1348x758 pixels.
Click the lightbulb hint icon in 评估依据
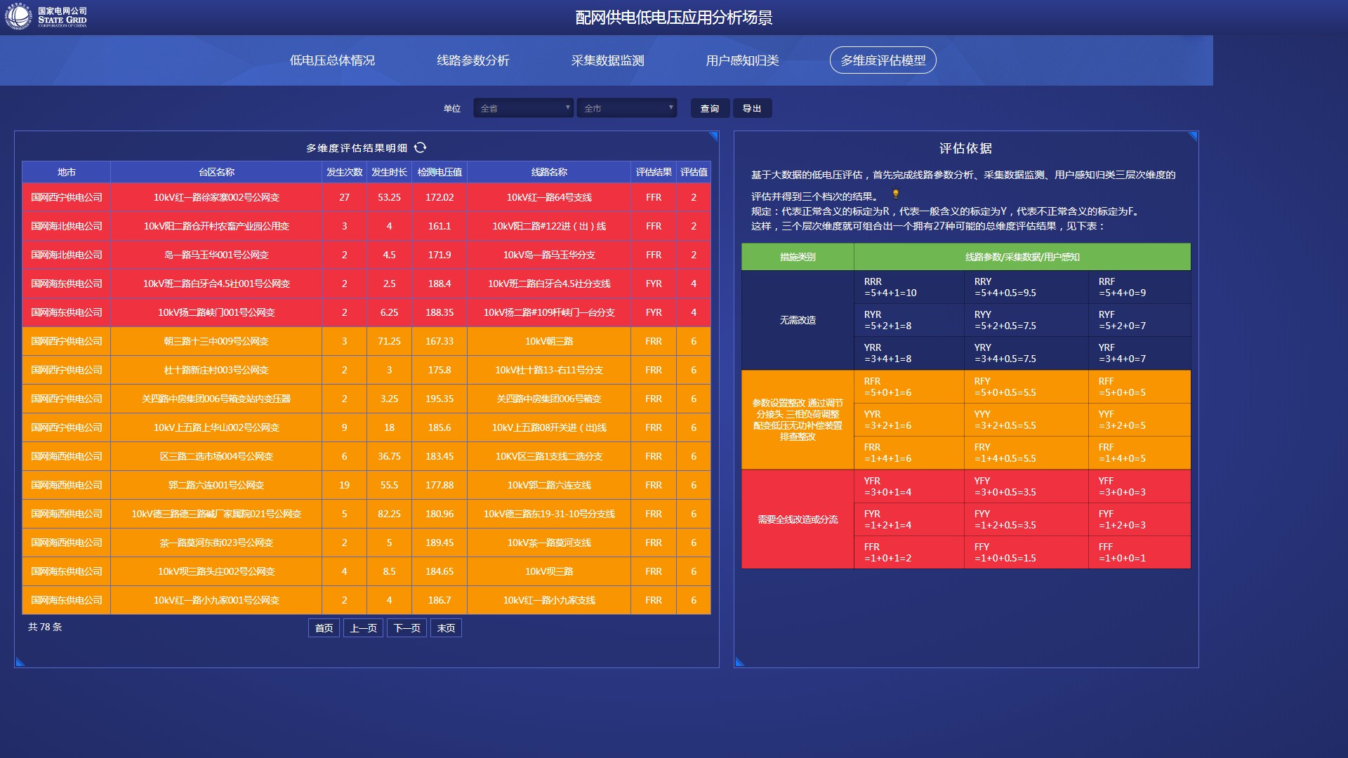pyautogui.click(x=895, y=194)
